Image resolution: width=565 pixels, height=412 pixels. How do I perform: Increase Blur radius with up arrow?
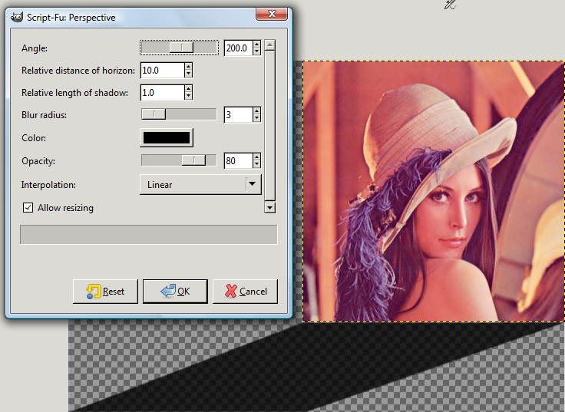256,111
